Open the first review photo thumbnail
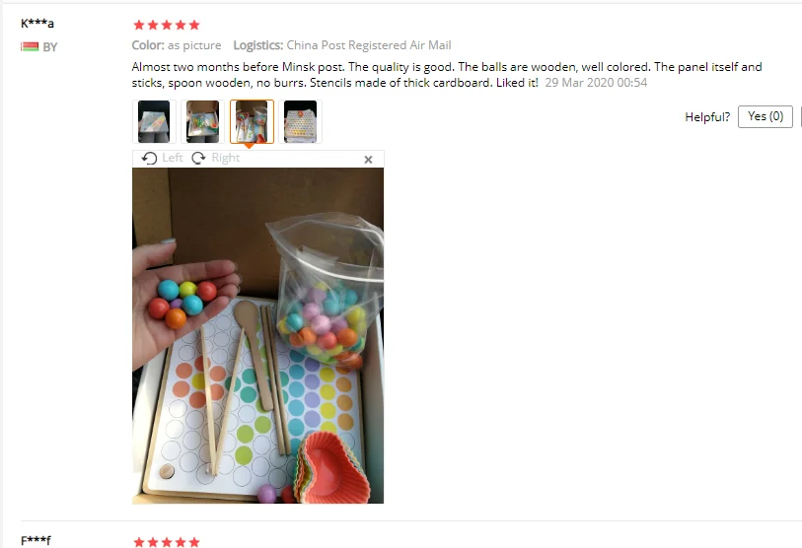Image resolution: width=802 pixels, height=548 pixels. (x=154, y=121)
